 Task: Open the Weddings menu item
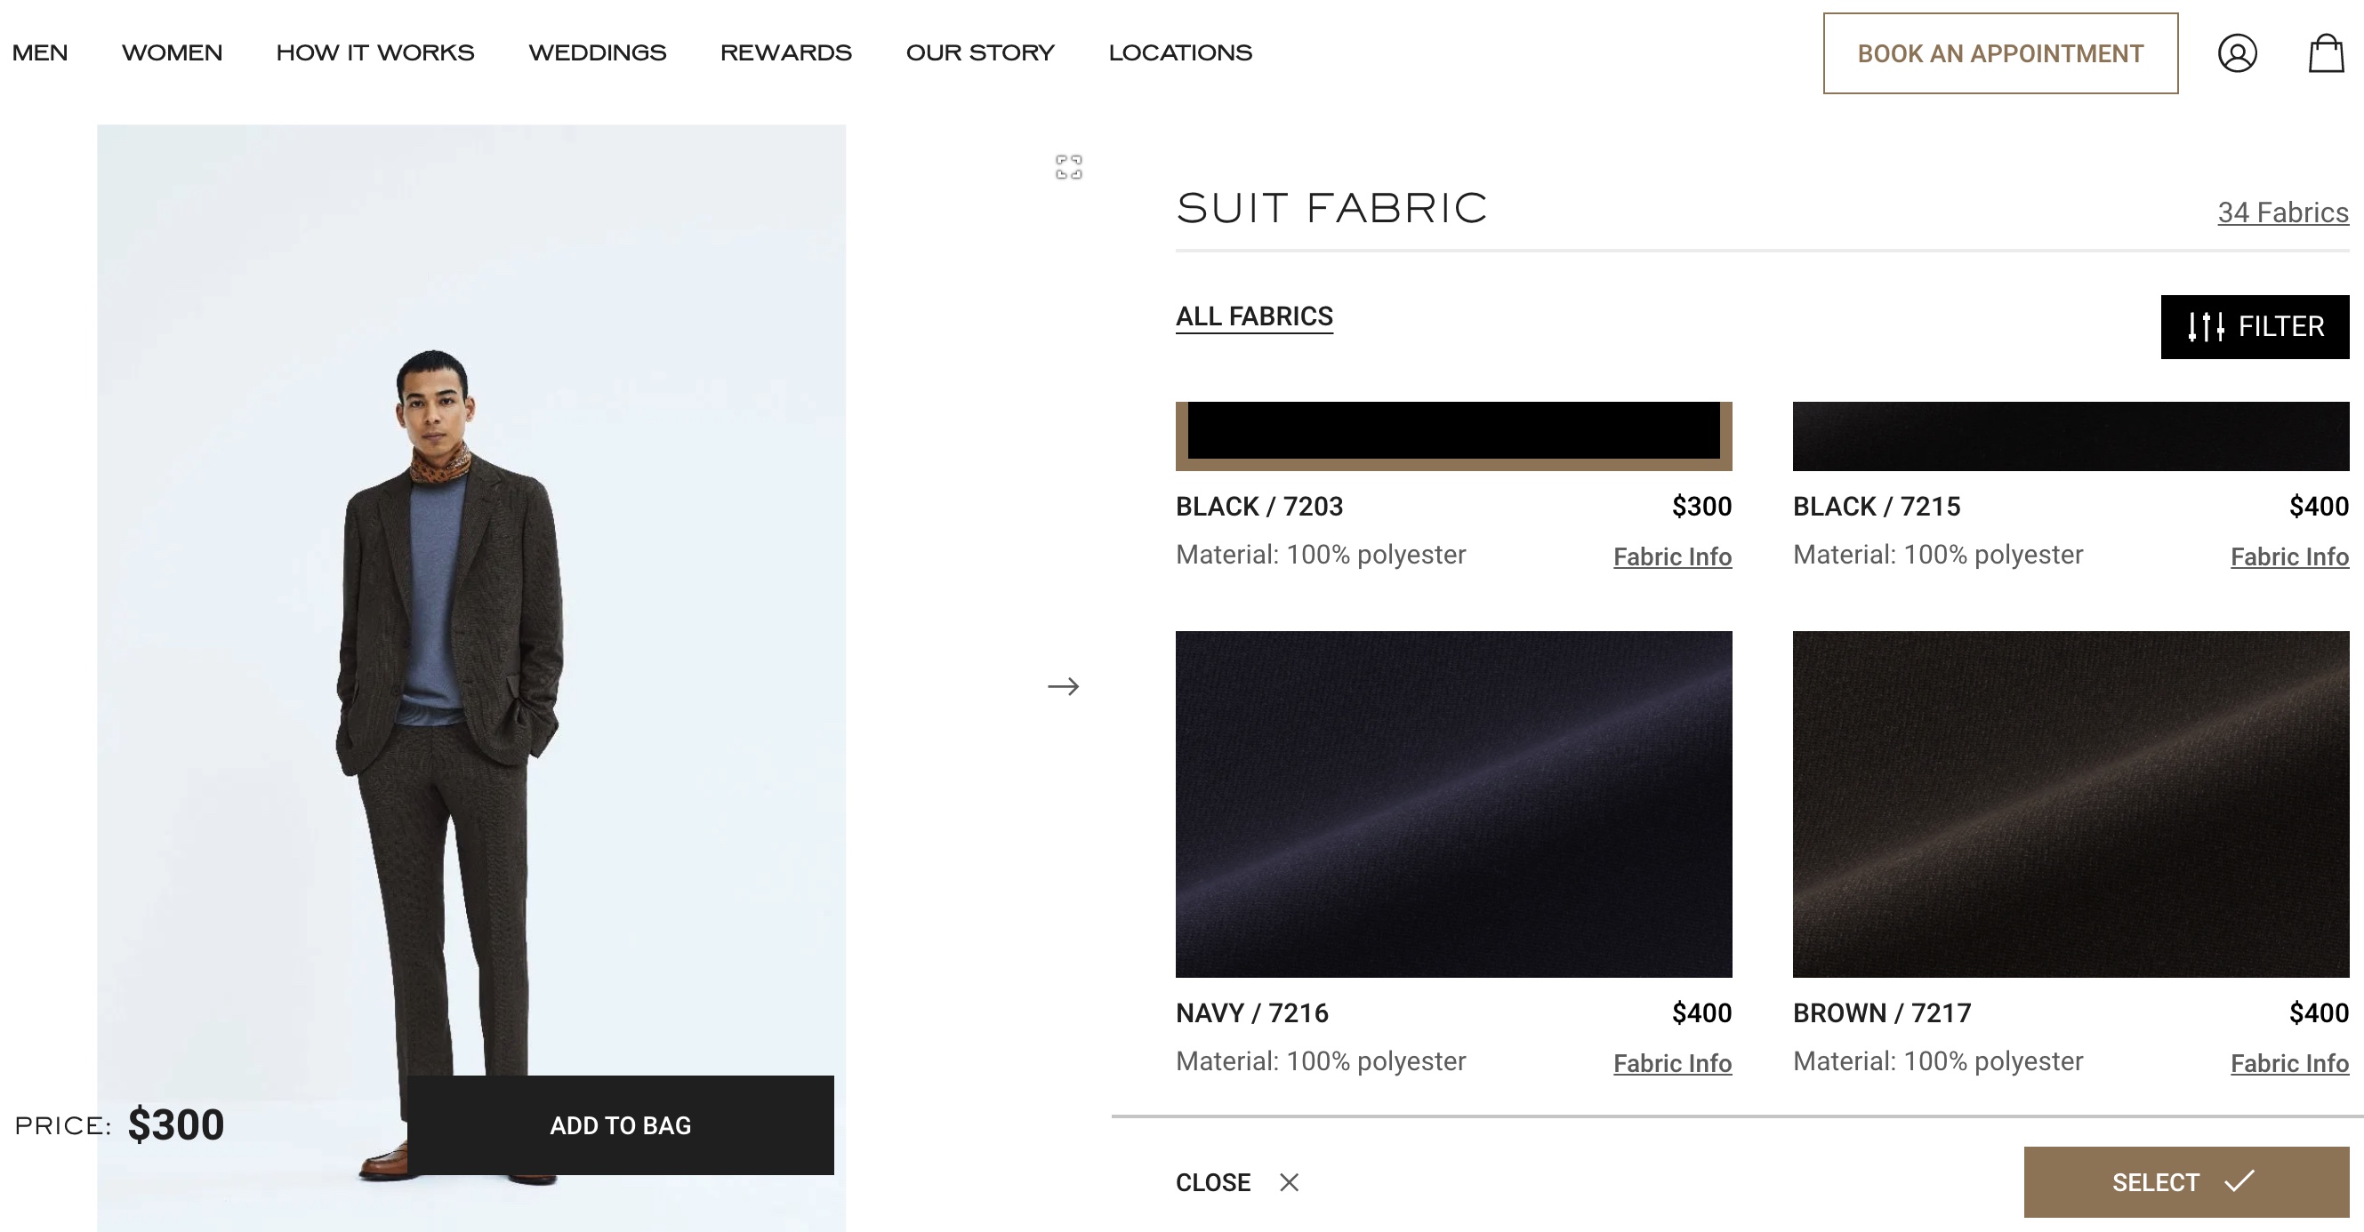[x=597, y=53]
